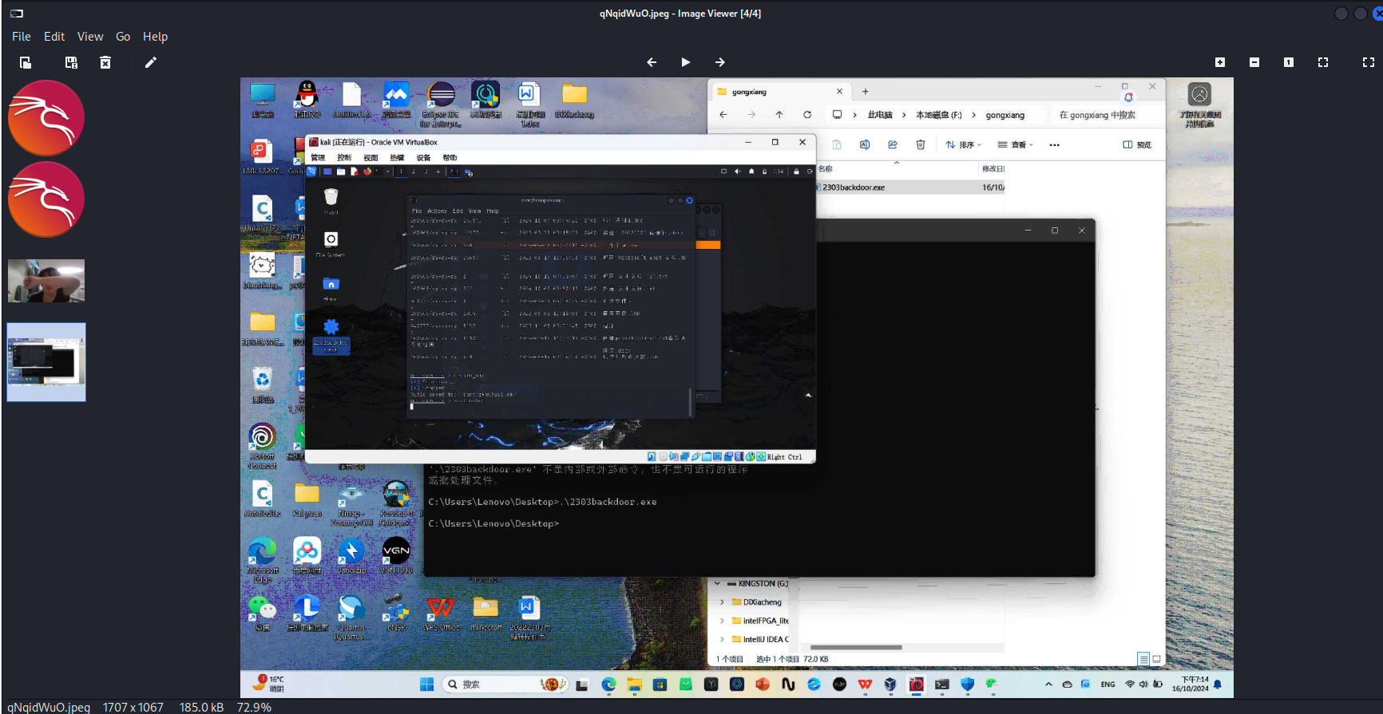Open the File menu
This screenshot has height=714, width=1383.
[22, 37]
